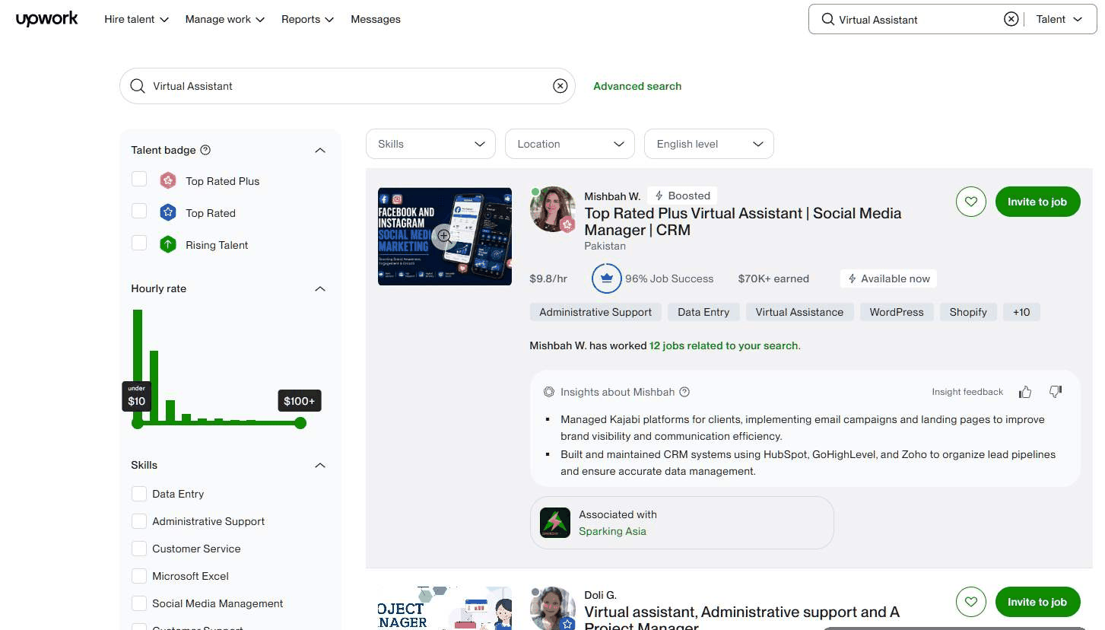Click the Talent badge help icon
The width and height of the screenshot is (1105, 630).
click(x=205, y=150)
